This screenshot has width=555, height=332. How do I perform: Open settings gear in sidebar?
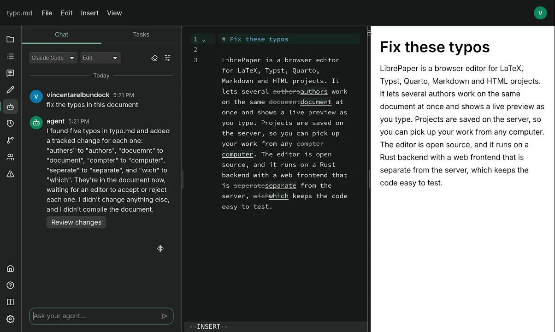pos(10,319)
